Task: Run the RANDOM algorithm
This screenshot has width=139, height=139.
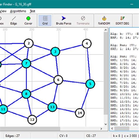Action: tap(104, 21)
